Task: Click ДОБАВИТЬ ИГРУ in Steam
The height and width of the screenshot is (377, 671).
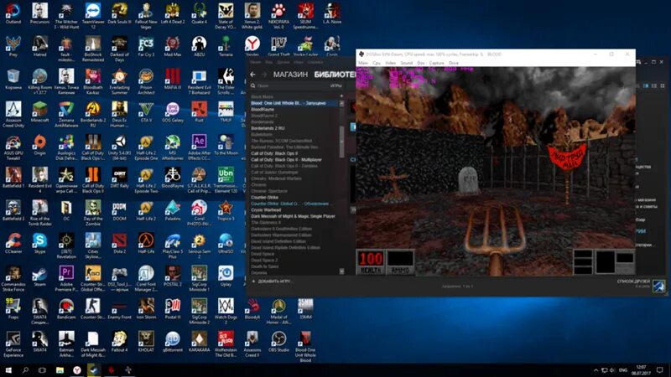Action: 271,281
